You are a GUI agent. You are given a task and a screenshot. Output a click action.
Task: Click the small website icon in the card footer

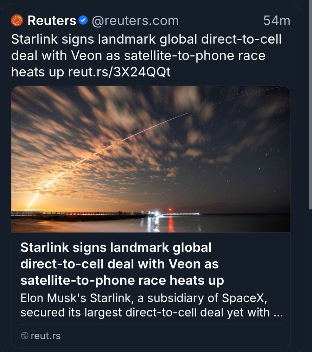tap(25, 335)
